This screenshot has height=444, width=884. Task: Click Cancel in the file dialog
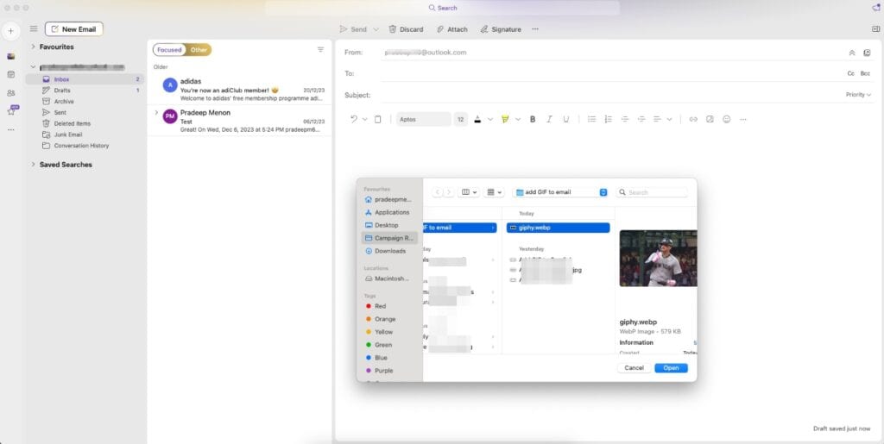[634, 368]
